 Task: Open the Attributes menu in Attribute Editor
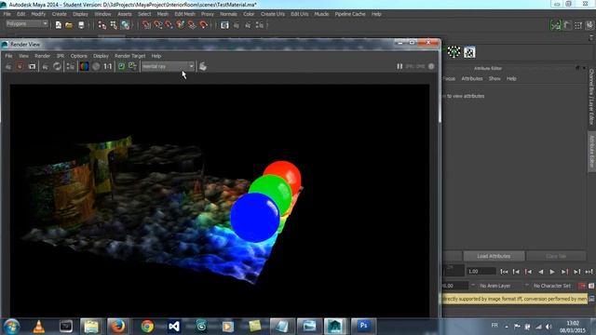pyautogui.click(x=472, y=78)
